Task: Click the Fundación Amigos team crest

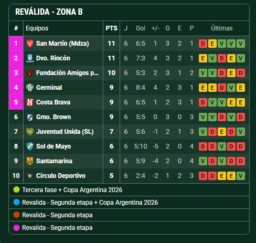Action: click(x=30, y=73)
